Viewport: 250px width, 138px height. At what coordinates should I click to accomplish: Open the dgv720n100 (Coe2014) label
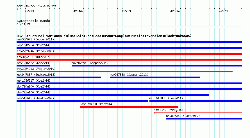click(x=34, y=86)
